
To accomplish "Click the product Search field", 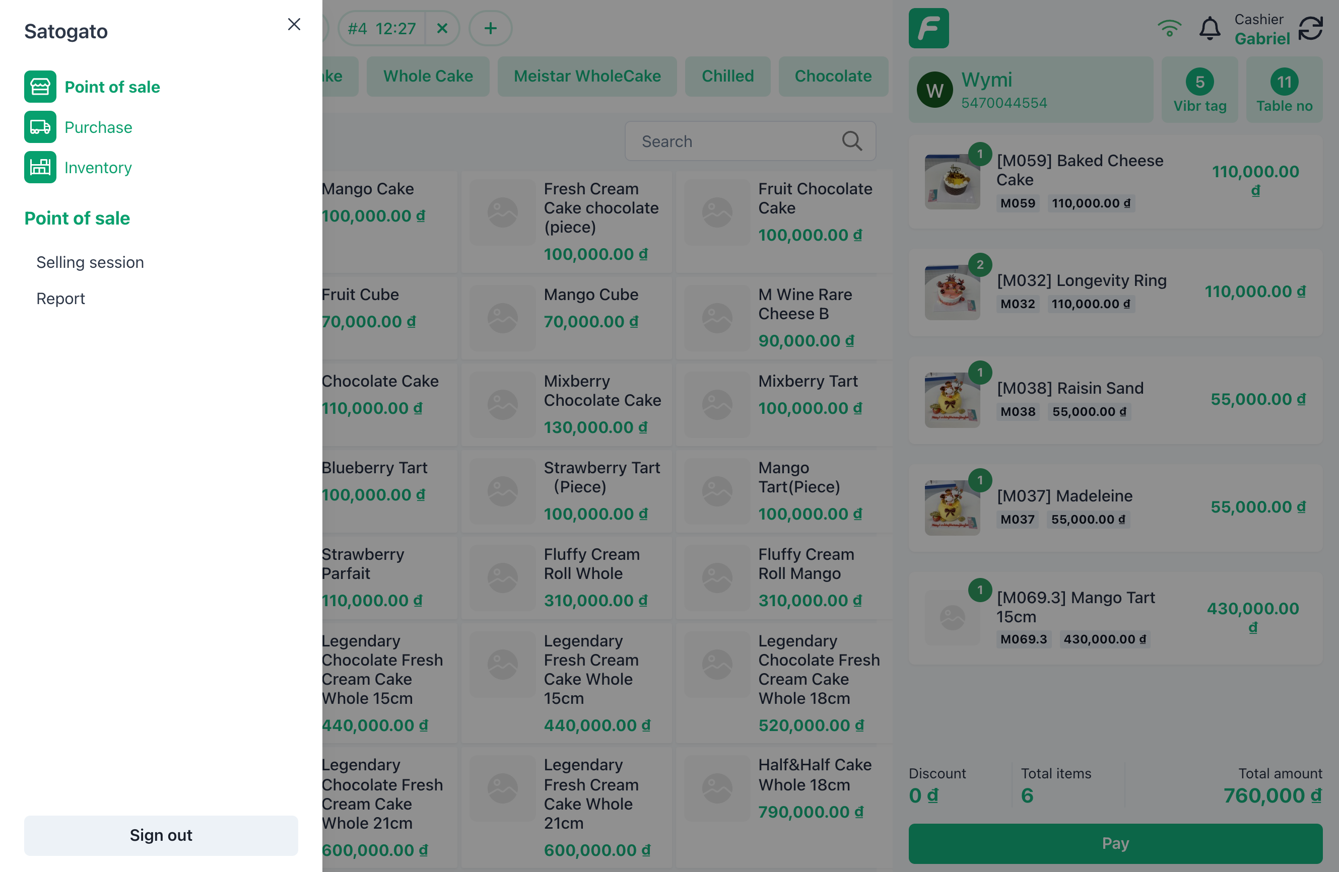I will point(737,141).
